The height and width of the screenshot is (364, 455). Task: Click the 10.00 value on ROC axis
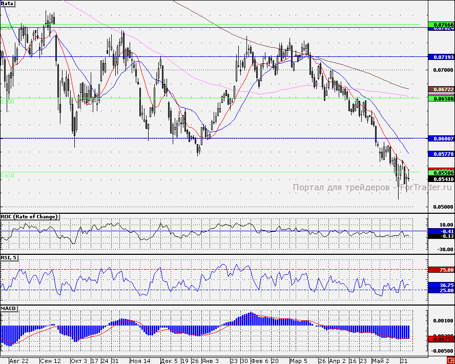(x=447, y=225)
